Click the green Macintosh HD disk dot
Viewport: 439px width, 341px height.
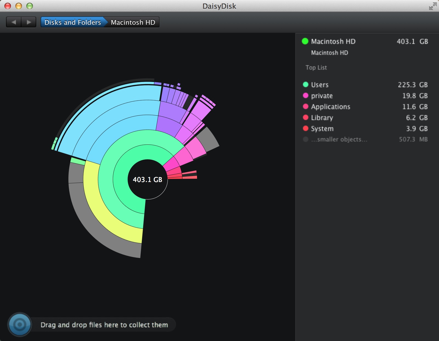[305, 41]
